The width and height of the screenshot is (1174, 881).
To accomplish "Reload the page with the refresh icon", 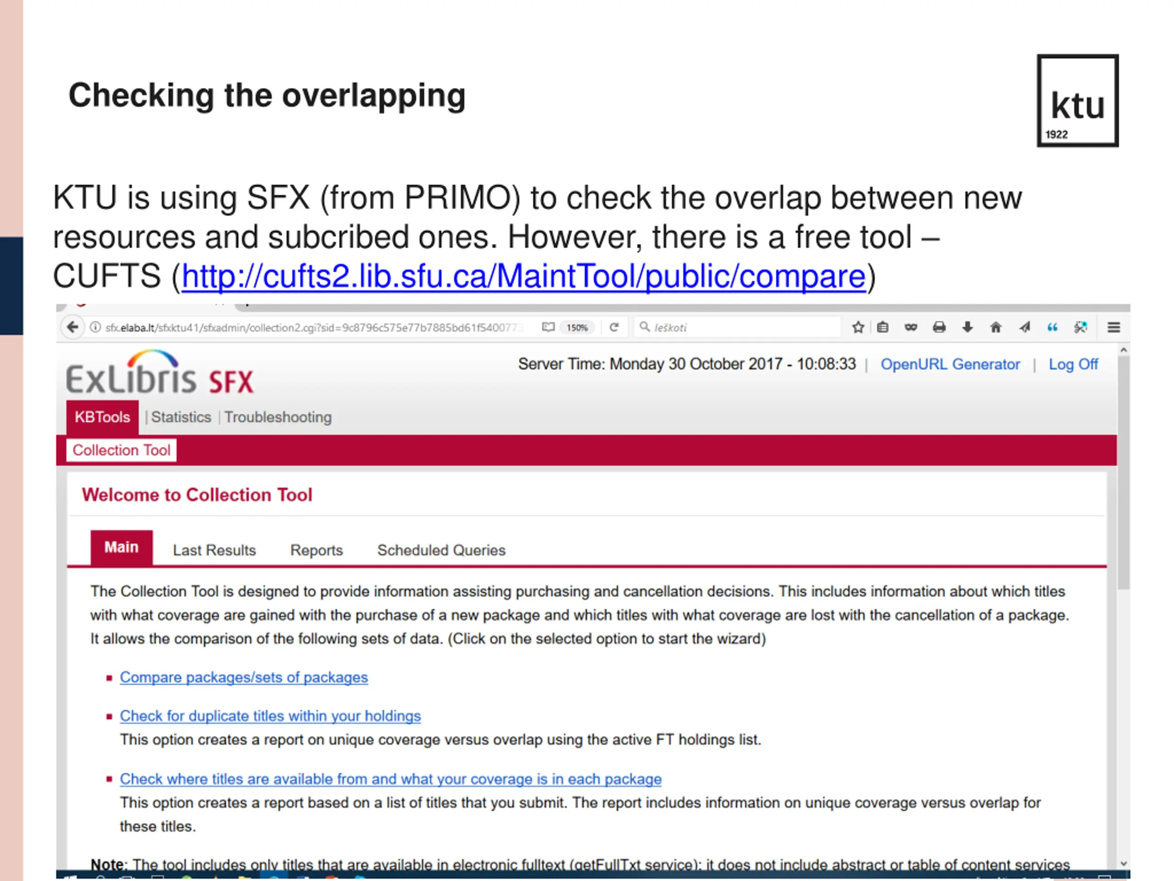I will coord(614,327).
